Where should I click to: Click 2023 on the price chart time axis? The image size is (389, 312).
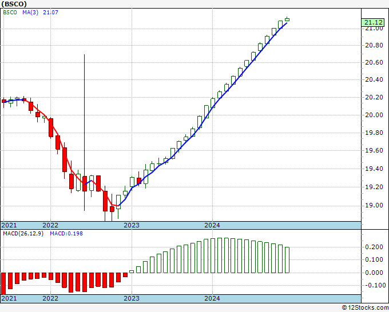pyautogui.click(x=132, y=225)
